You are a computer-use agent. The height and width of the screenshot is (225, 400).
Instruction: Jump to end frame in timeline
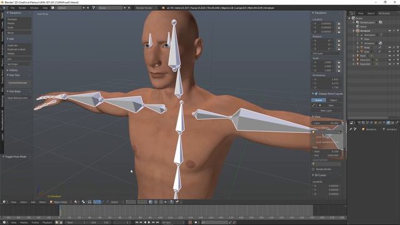(x=157, y=222)
